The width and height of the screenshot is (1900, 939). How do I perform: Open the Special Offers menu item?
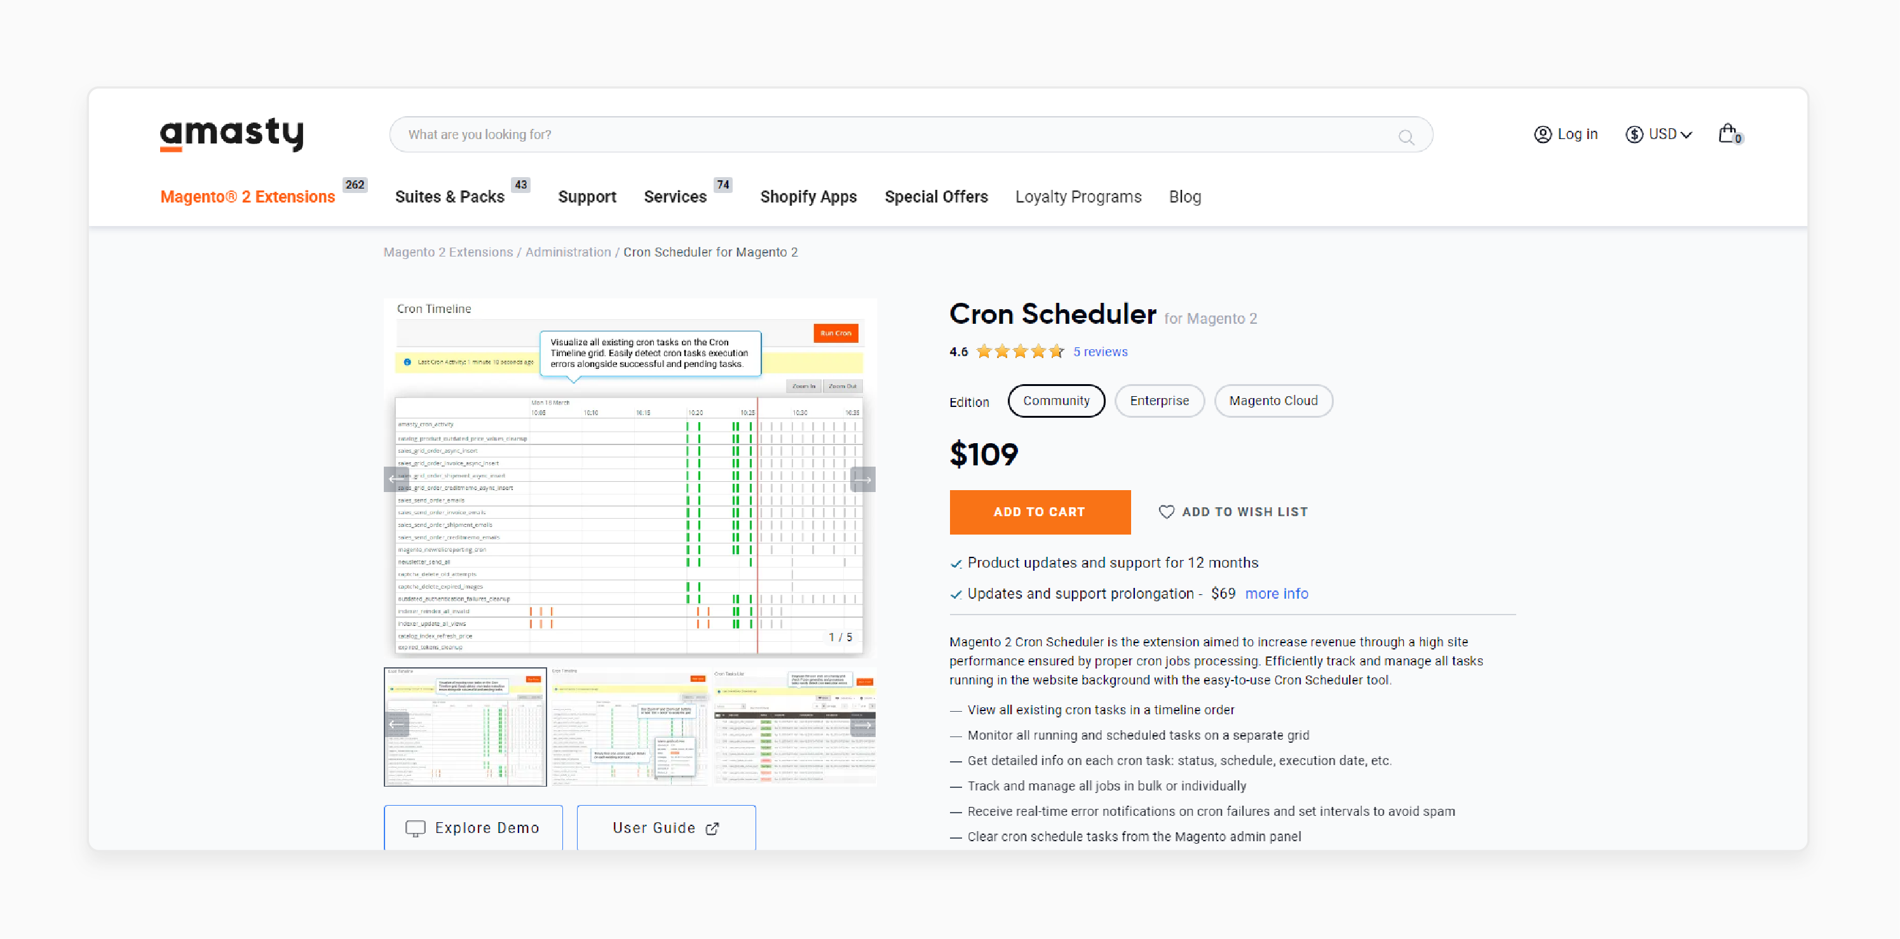[935, 196]
